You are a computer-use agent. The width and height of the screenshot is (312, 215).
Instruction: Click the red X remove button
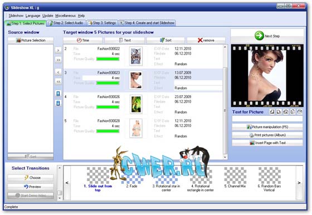click(x=206, y=40)
